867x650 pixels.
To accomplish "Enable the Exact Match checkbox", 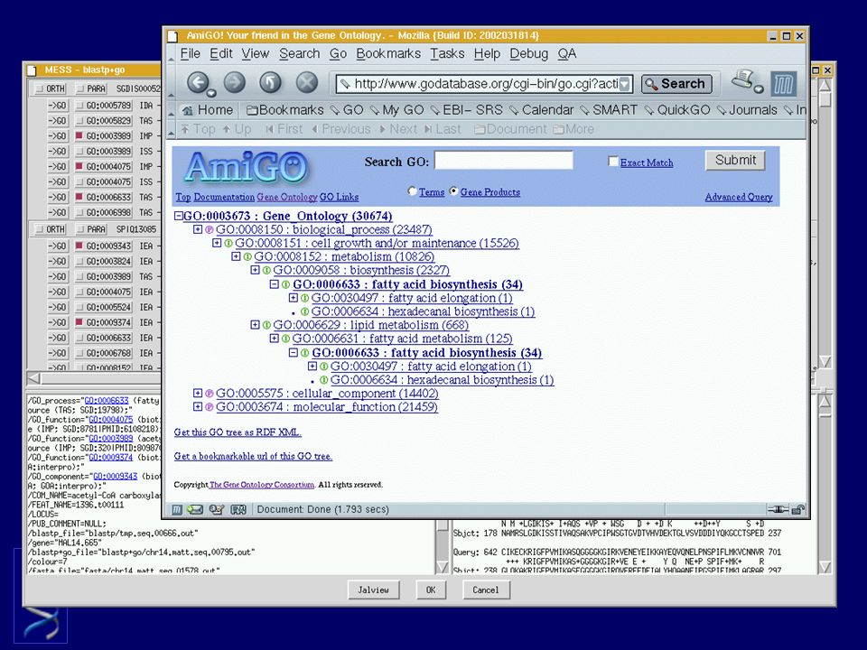I will point(612,162).
